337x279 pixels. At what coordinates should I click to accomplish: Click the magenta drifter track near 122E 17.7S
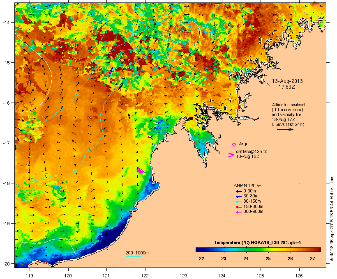[140, 171]
